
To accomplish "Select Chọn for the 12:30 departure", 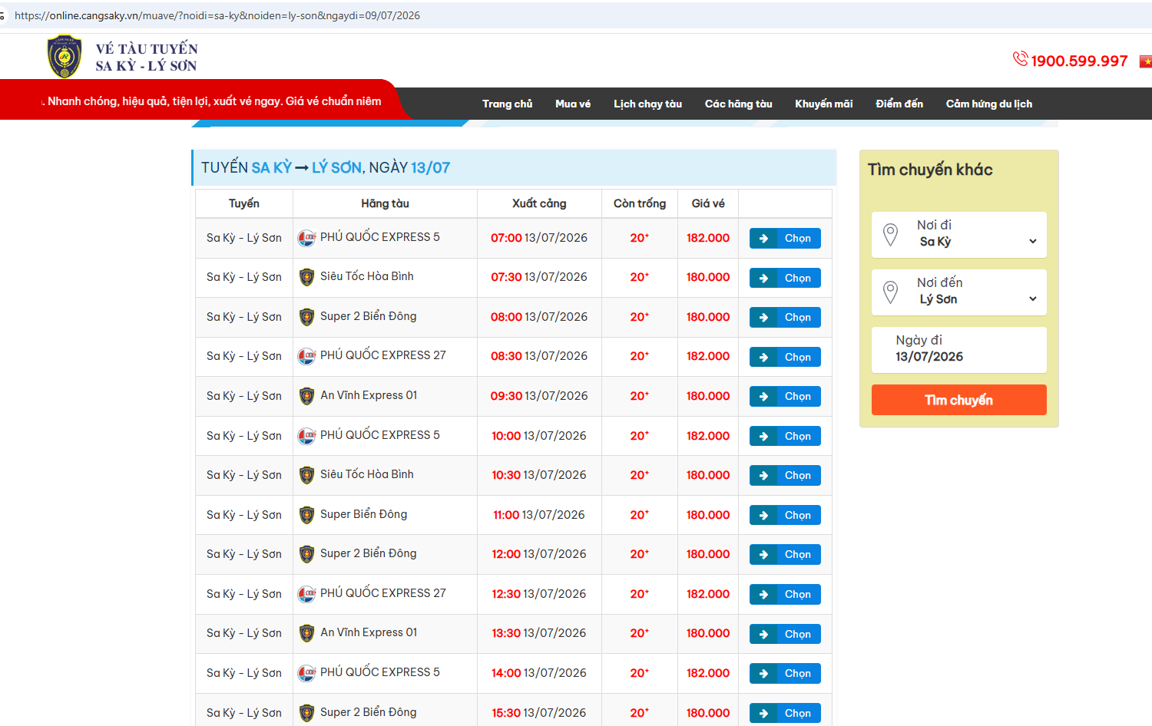I will [x=785, y=594].
